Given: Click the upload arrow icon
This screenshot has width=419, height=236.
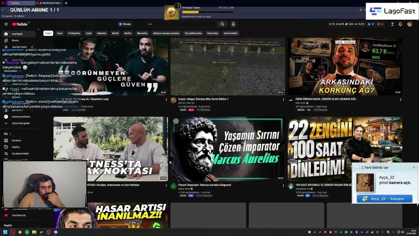Looking at the screenshot, I should (392, 24).
